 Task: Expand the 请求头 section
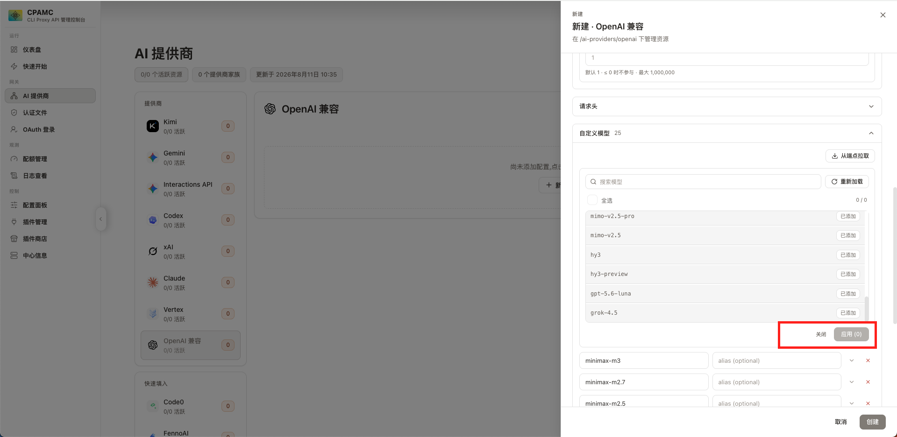727,106
